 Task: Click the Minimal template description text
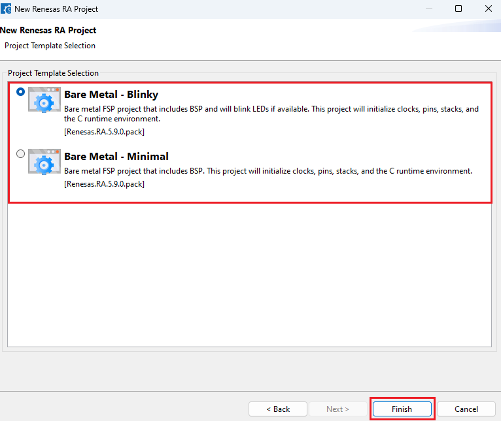tap(268, 171)
